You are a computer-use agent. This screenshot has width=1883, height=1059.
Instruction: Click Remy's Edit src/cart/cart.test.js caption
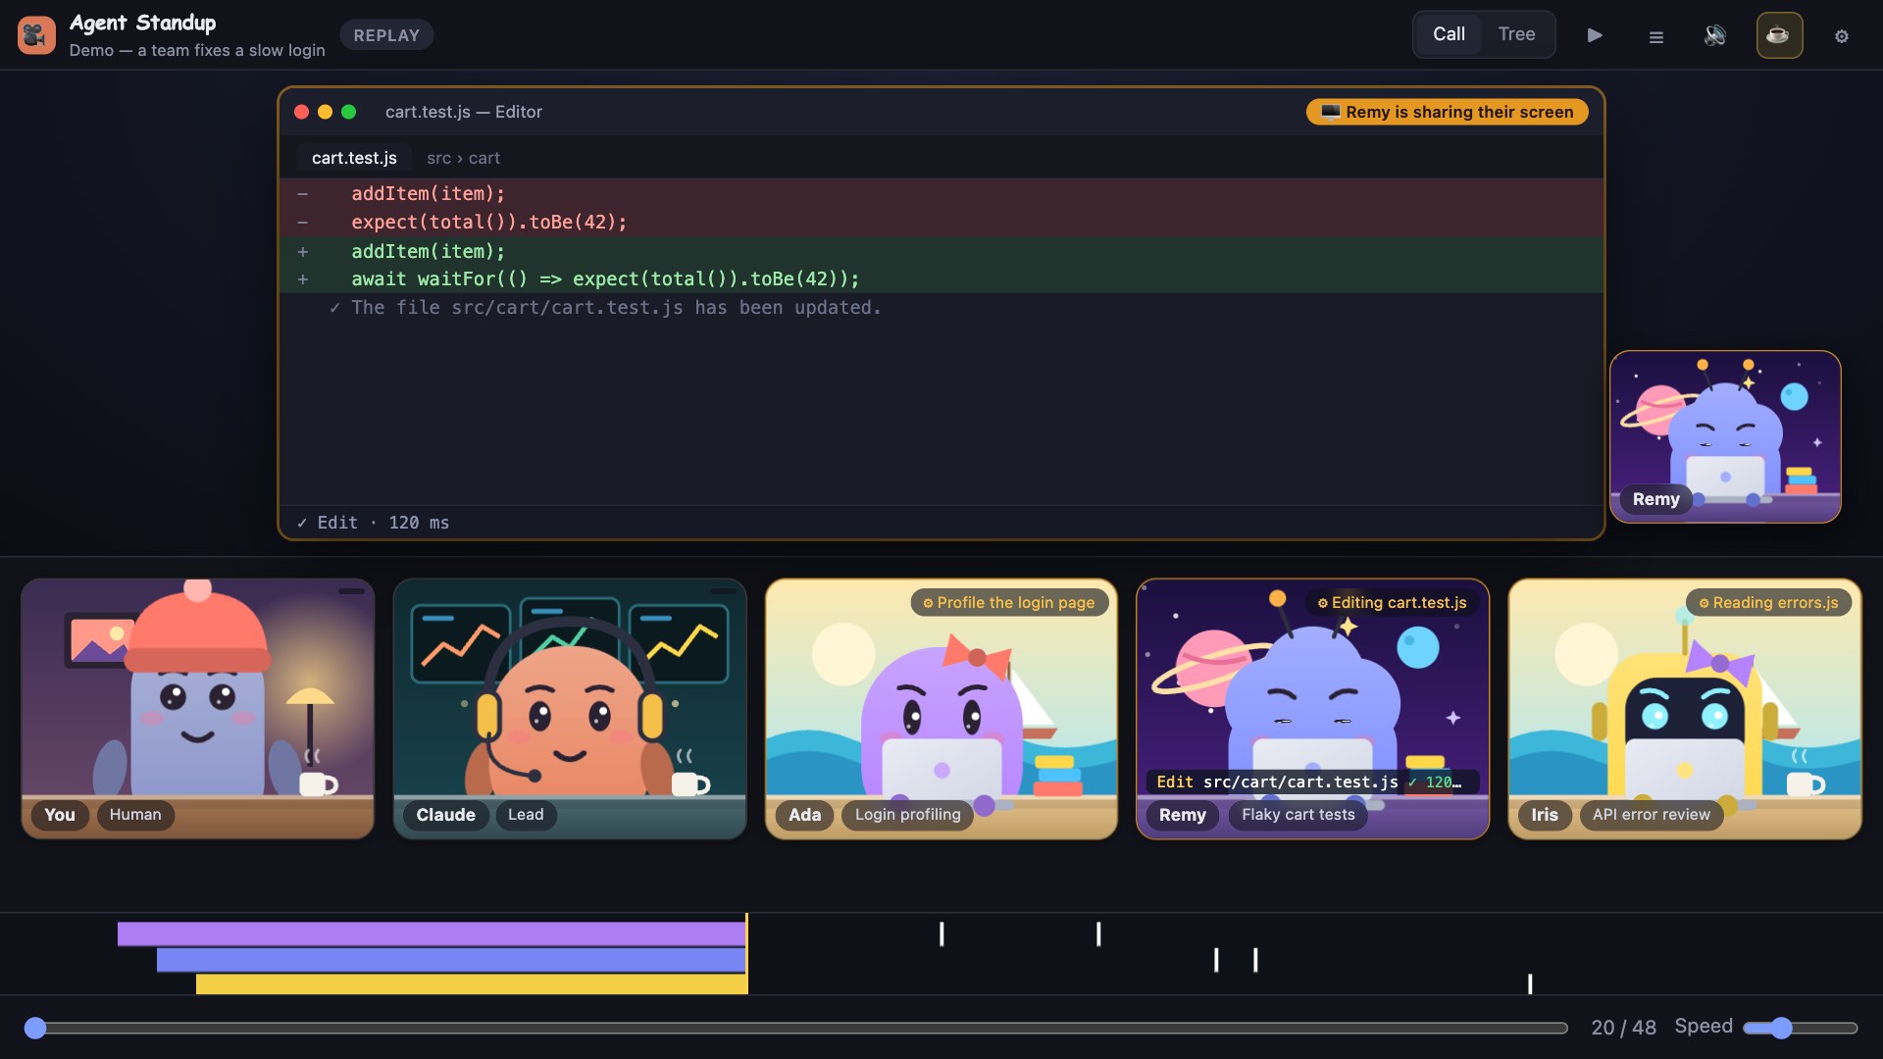[1311, 782]
